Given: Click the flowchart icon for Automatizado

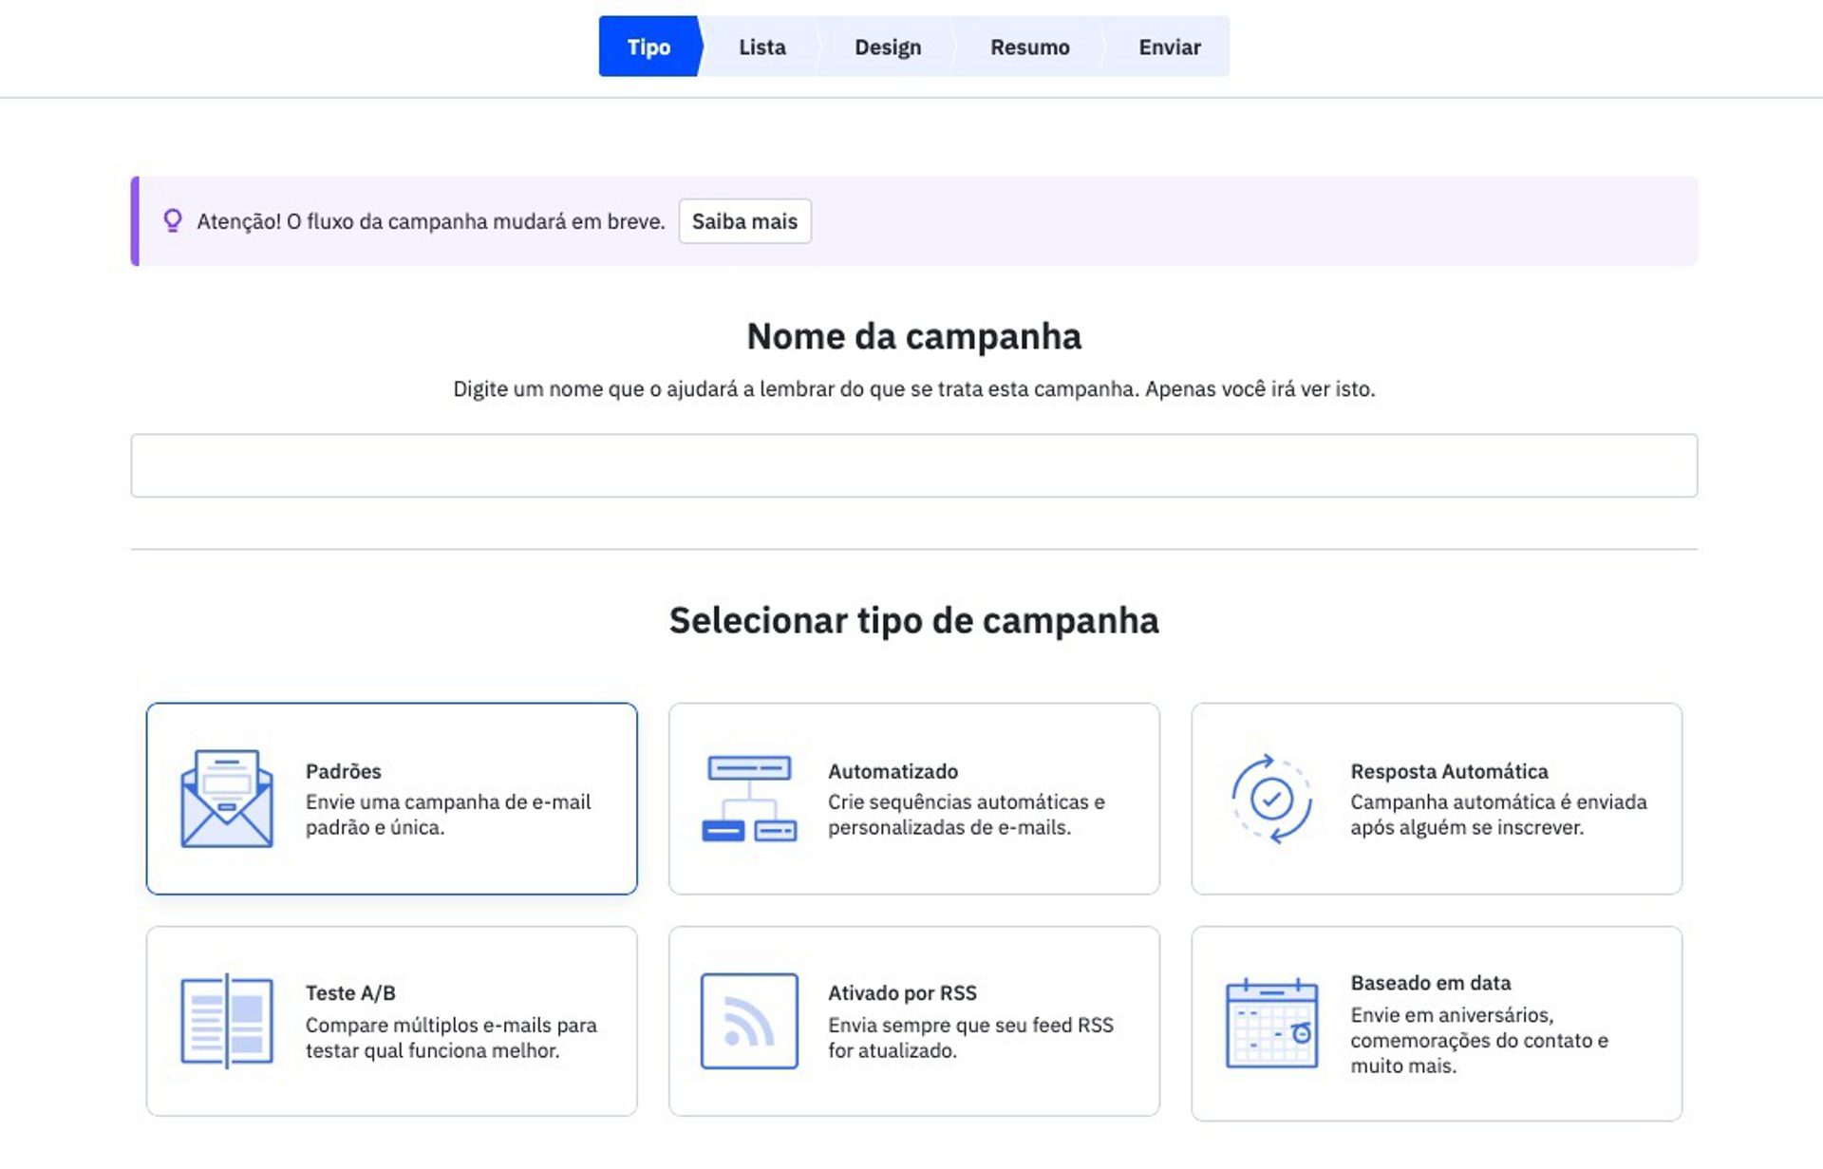Looking at the screenshot, I should [749, 798].
